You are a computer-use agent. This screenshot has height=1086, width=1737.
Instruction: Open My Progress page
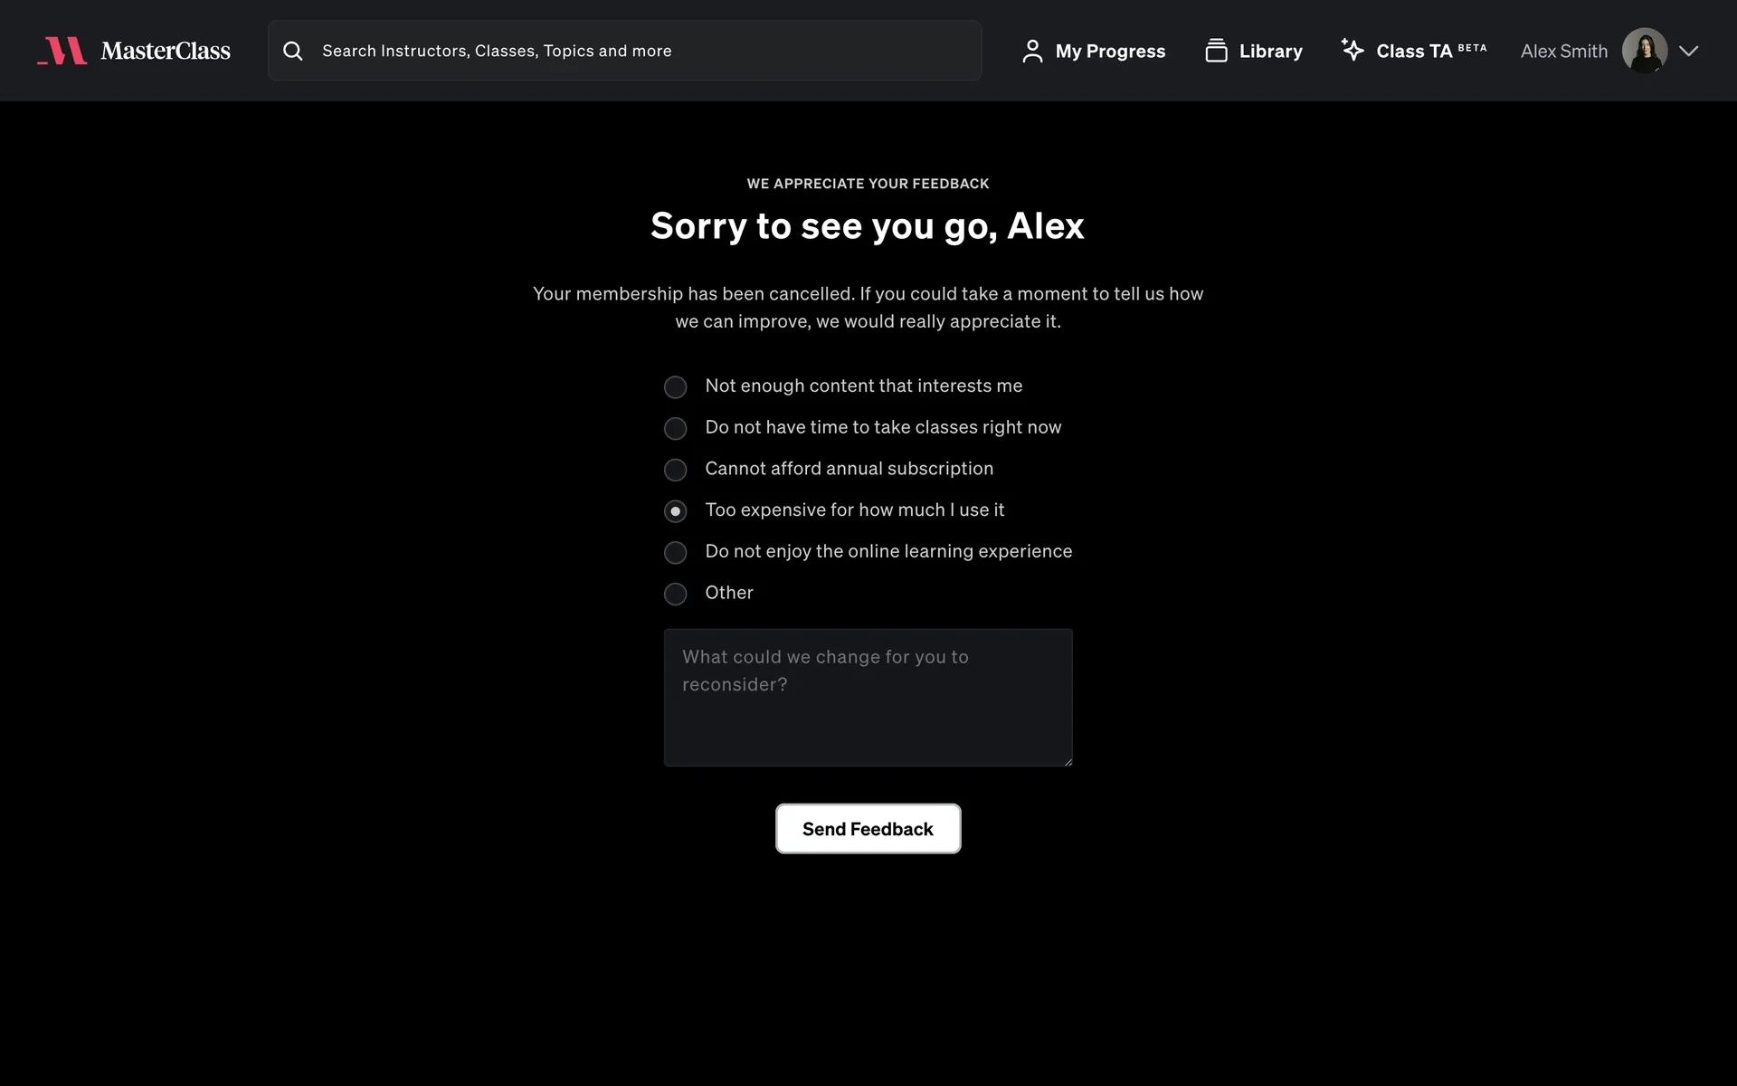(1093, 51)
